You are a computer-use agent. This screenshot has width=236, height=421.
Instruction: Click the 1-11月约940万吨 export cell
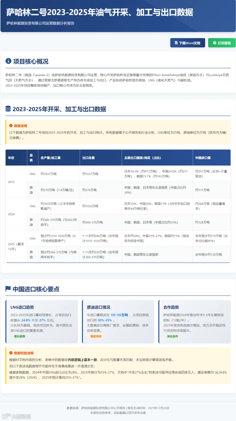tap(101, 238)
